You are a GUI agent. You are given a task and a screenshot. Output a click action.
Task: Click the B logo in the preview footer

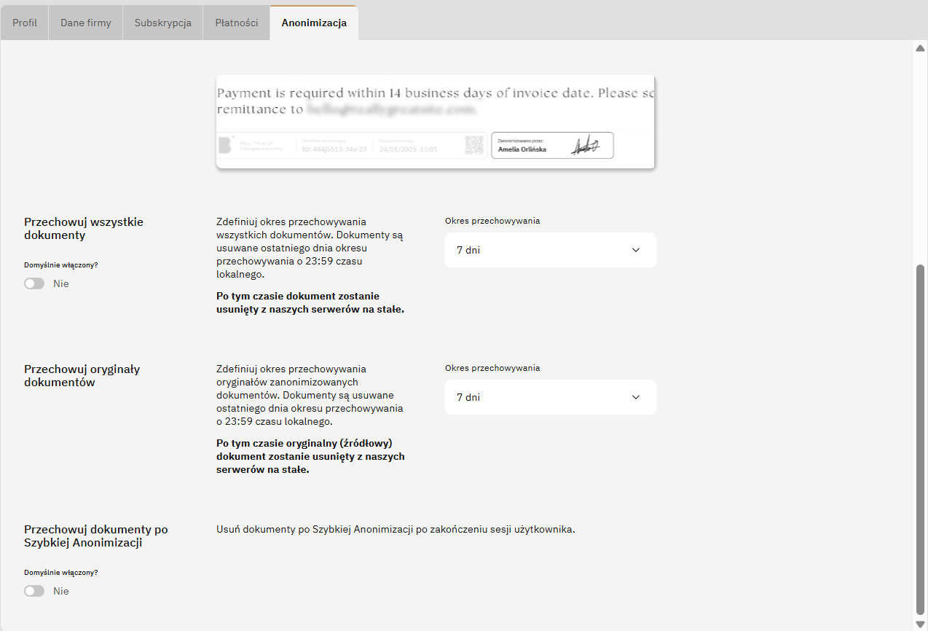225,145
